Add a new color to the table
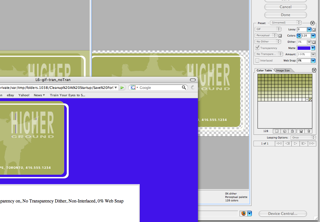 tap(301, 131)
